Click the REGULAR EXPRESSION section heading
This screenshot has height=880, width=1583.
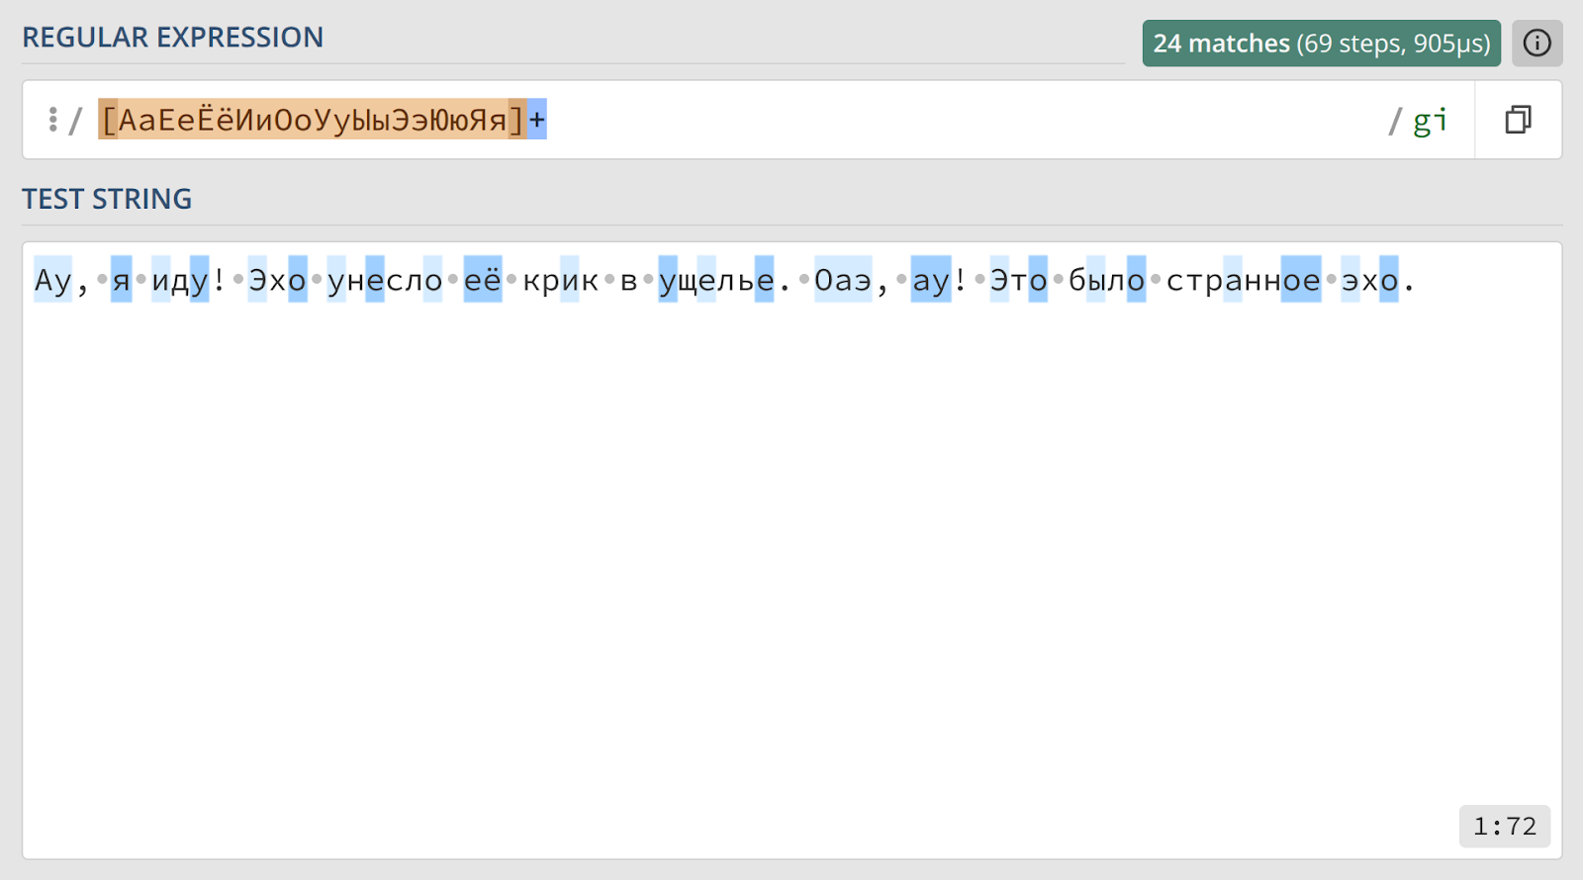pos(173,38)
